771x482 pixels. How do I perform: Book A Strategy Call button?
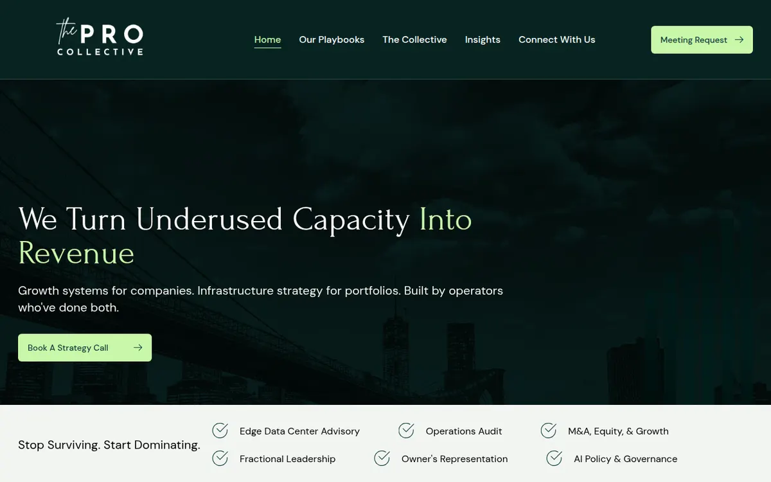coord(85,348)
